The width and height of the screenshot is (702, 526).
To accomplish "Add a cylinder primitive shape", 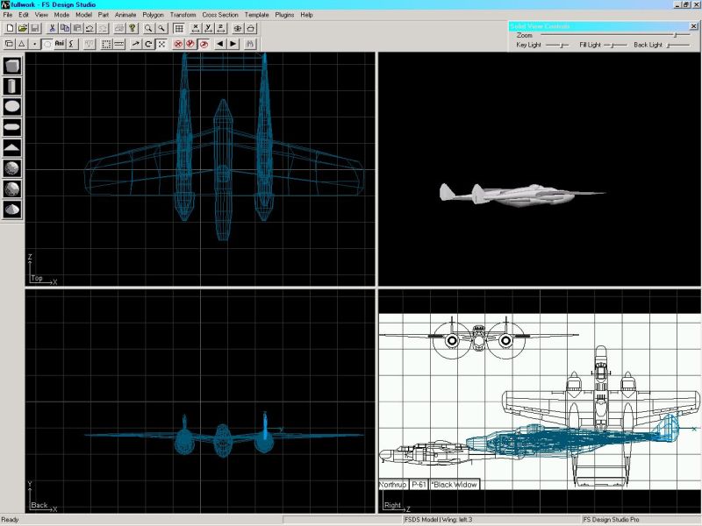I will point(12,86).
